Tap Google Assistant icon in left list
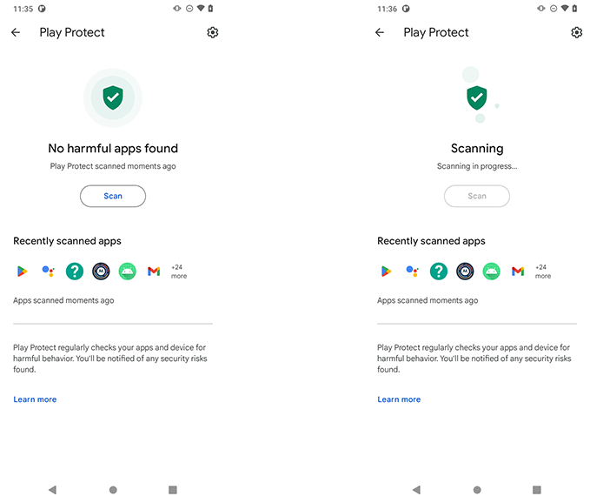 48,271
